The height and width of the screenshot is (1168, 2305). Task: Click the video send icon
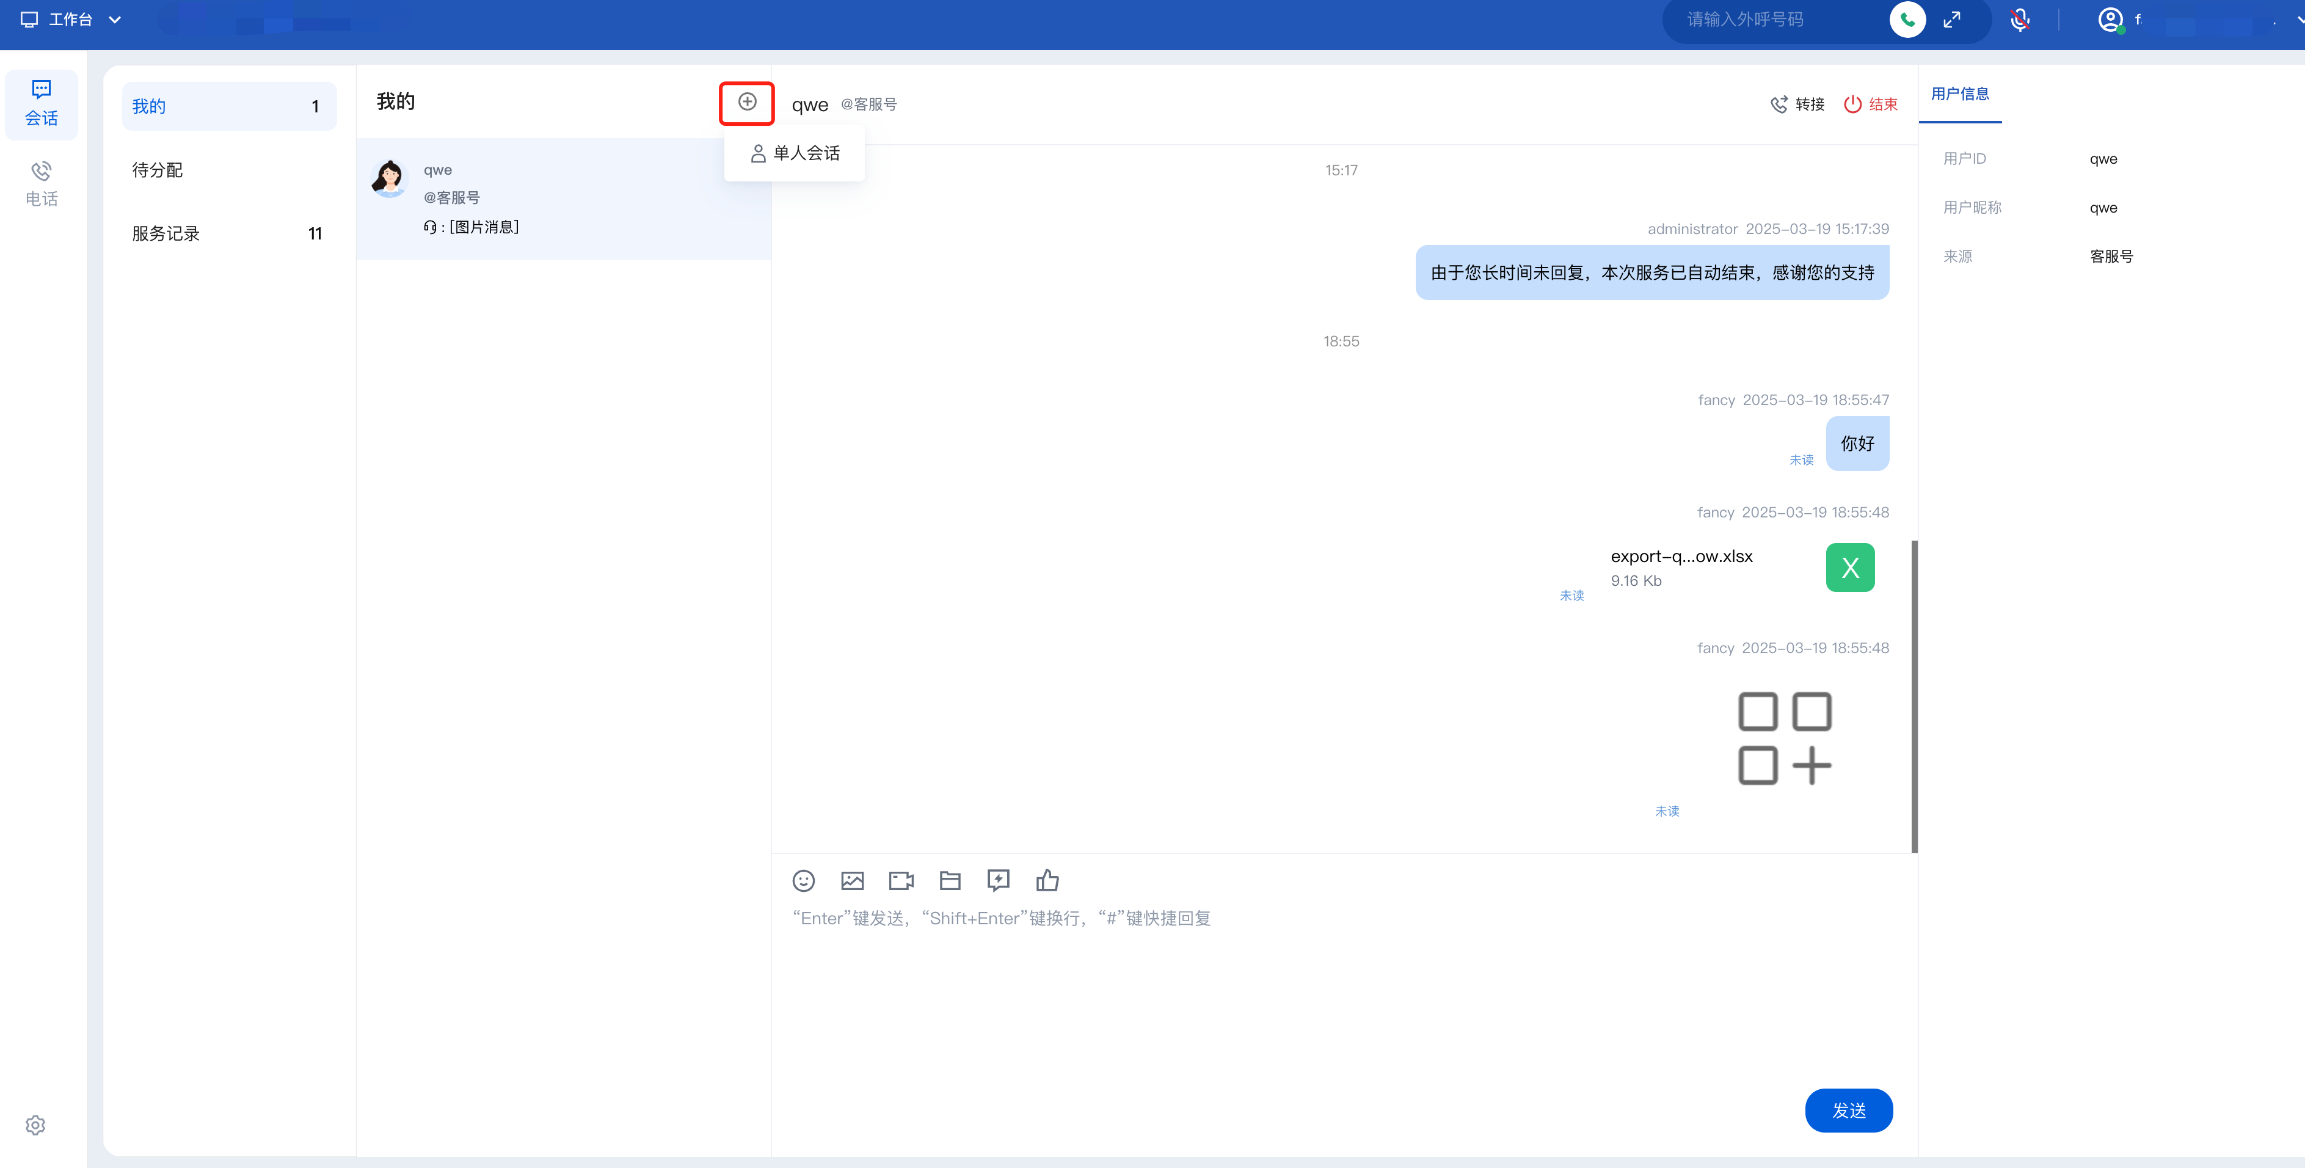click(900, 881)
